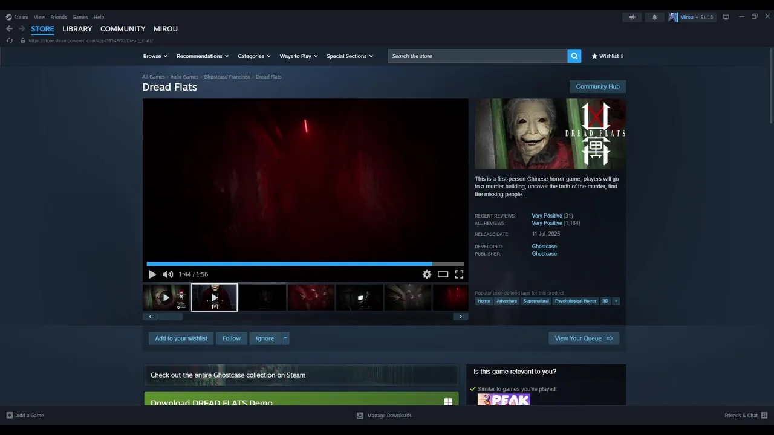Mute the trailer volume
The width and height of the screenshot is (774, 435).
pyautogui.click(x=167, y=274)
